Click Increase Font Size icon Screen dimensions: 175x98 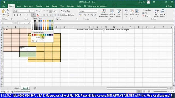[37, 11]
